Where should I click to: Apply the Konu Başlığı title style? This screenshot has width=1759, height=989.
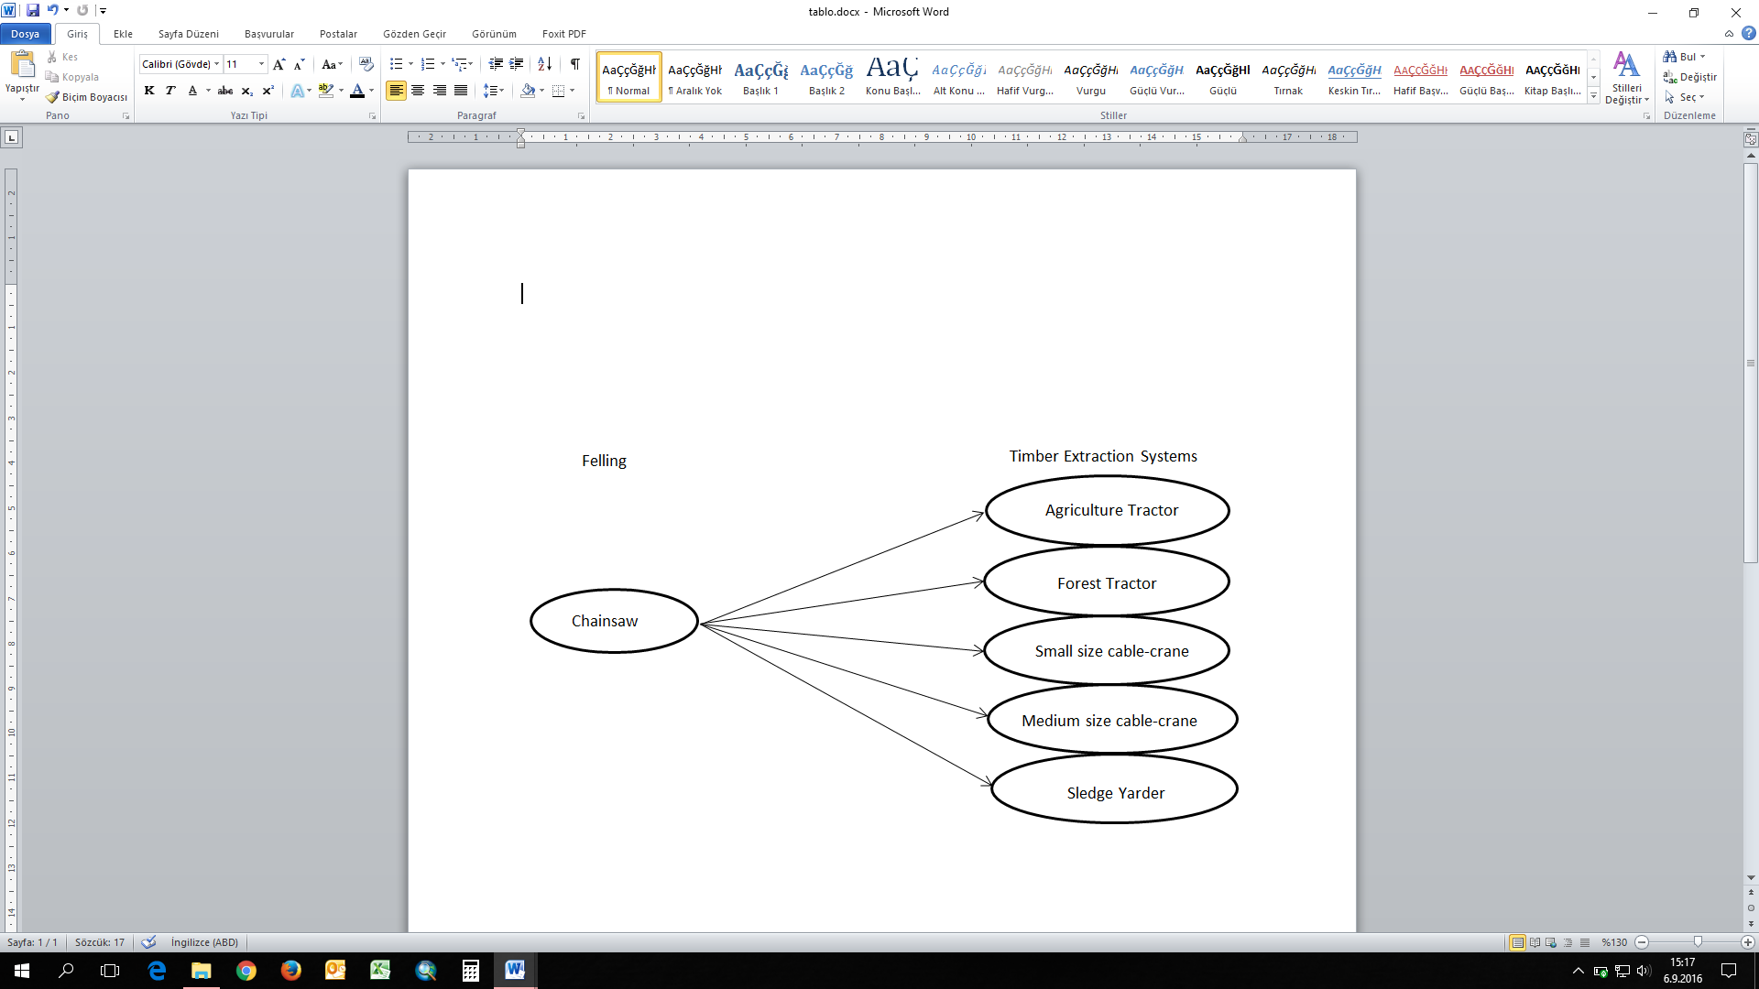pos(892,77)
